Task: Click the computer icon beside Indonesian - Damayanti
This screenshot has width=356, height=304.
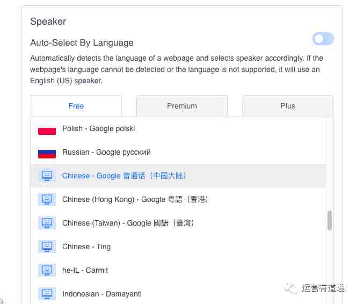Action: point(47,294)
